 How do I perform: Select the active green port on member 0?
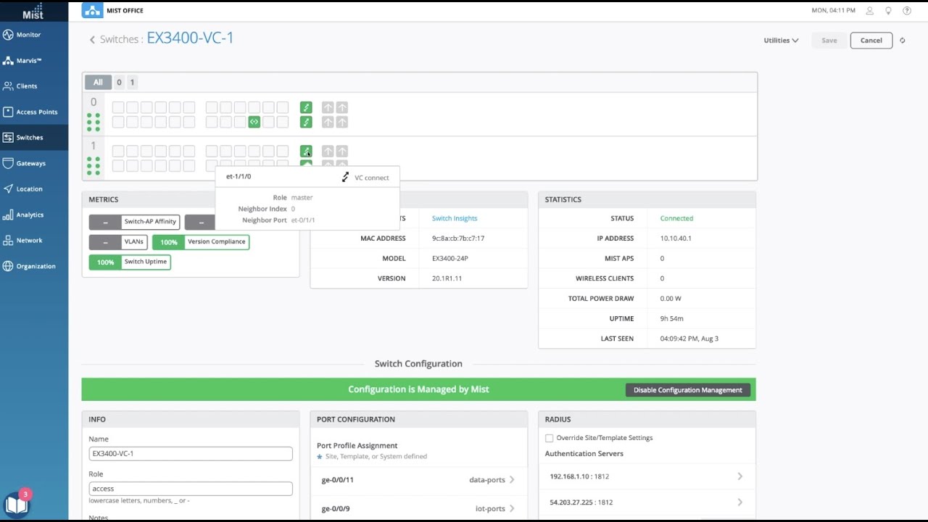coord(254,122)
